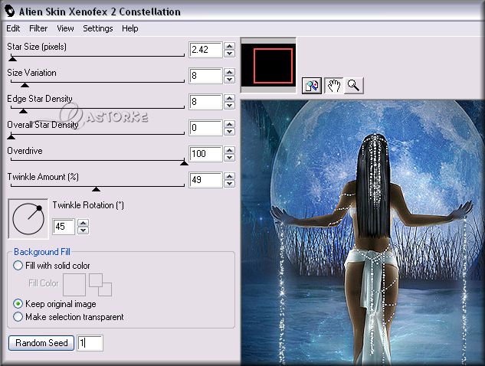Increase Twinkle Rotation with up arrow

tap(83, 223)
